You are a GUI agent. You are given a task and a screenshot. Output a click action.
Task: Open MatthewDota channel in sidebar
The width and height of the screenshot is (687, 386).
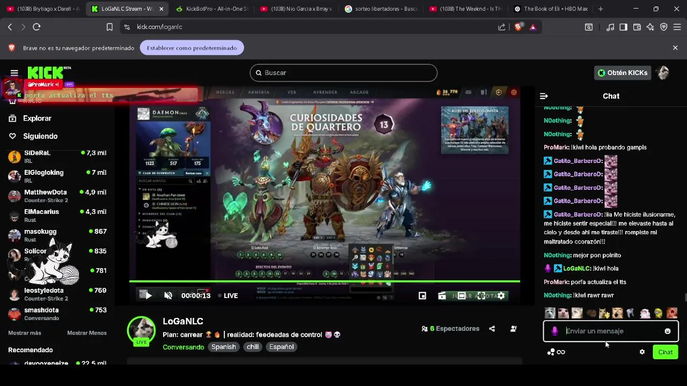coord(57,196)
